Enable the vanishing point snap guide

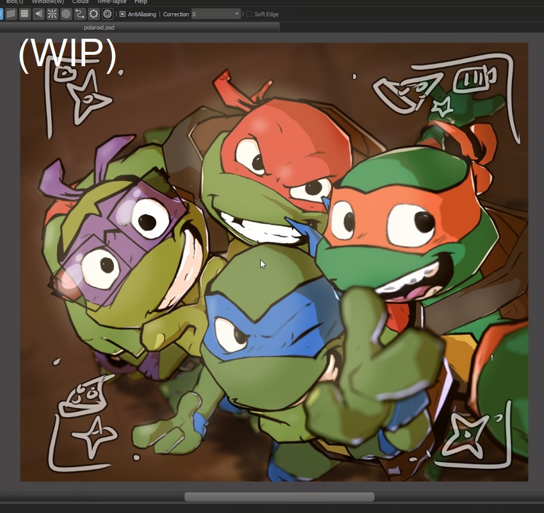coord(39,14)
